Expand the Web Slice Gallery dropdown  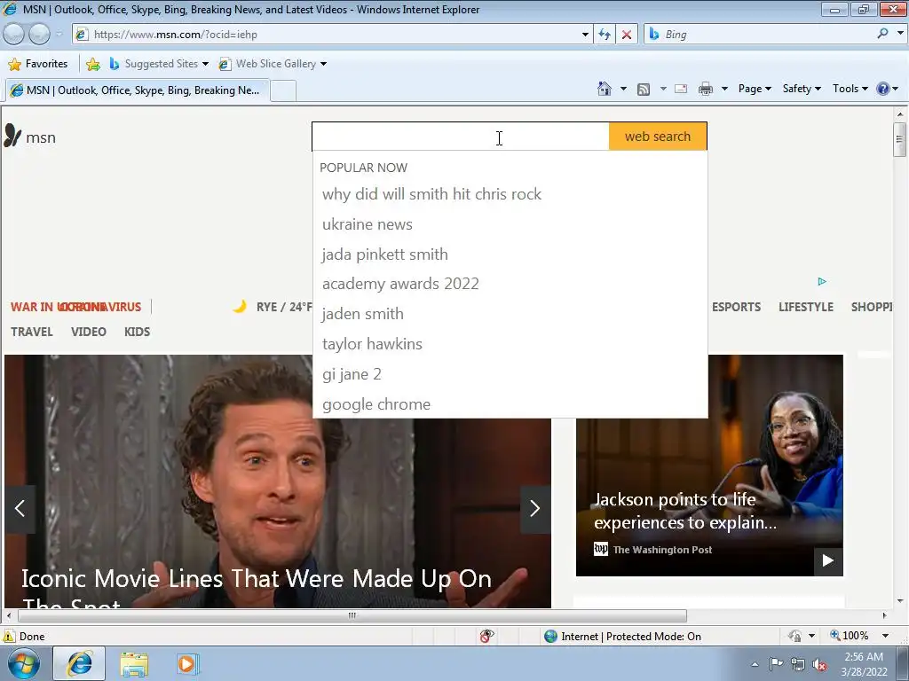tap(323, 64)
